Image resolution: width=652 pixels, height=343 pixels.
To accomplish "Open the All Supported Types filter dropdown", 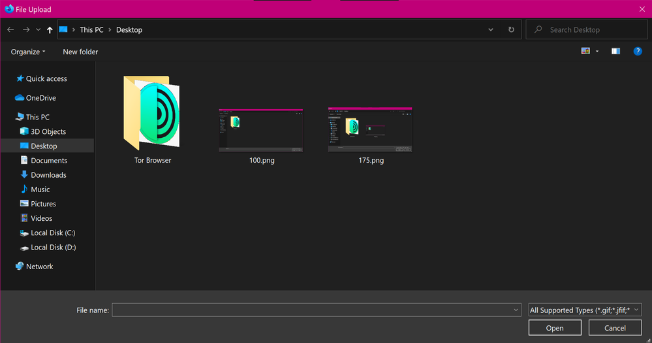I will tap(585, 310).
